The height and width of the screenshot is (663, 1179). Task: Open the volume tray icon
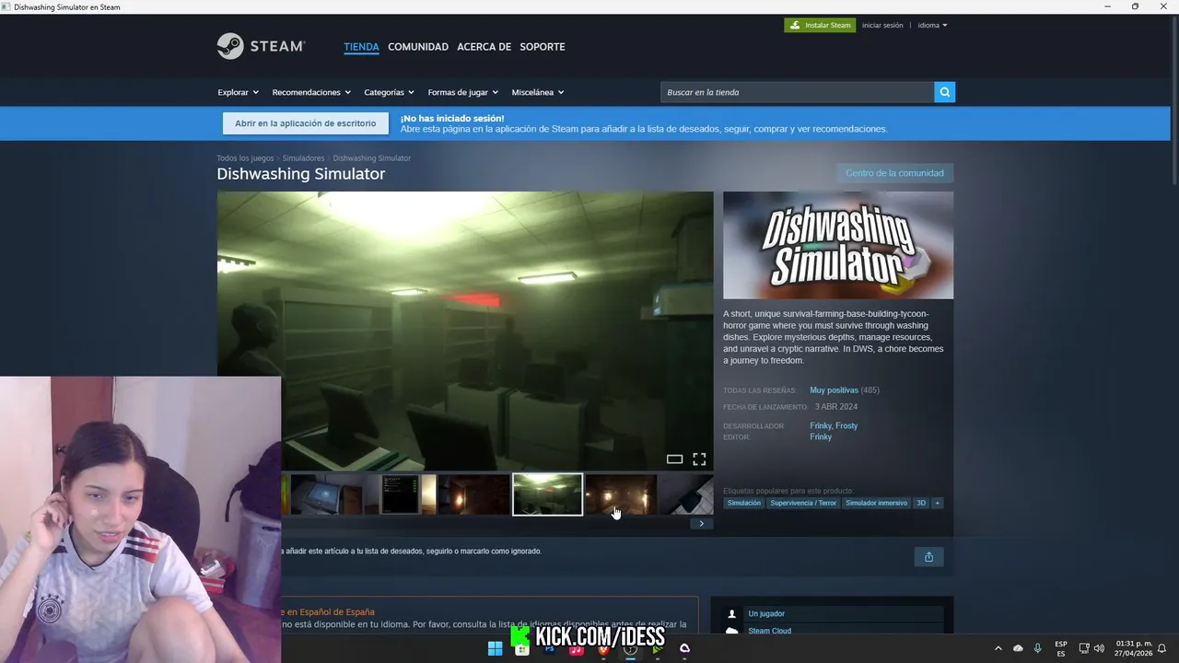[x=1099, y=648]
